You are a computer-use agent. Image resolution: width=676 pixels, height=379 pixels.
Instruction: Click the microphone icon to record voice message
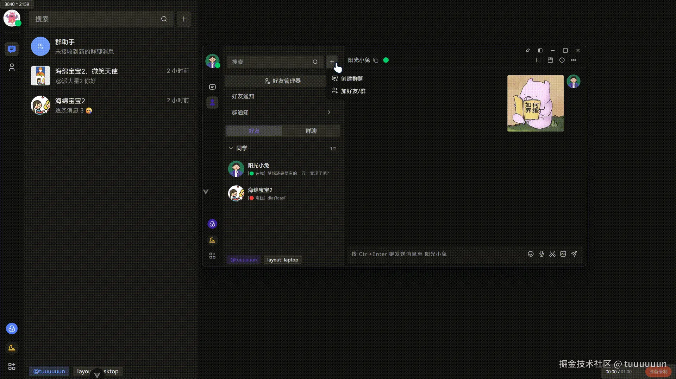coord(541,254)
